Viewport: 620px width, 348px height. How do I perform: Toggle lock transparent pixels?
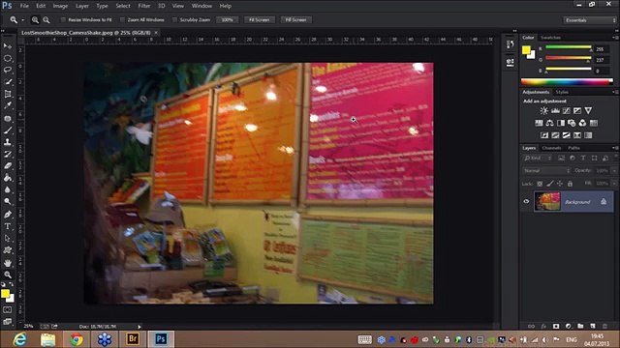pos(540,184)
